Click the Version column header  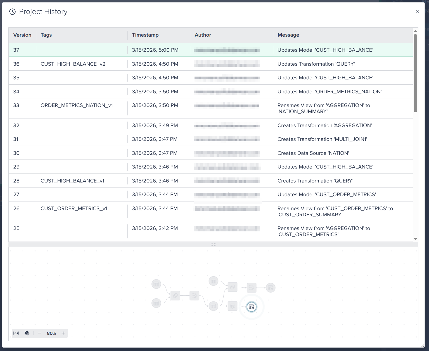22,35
